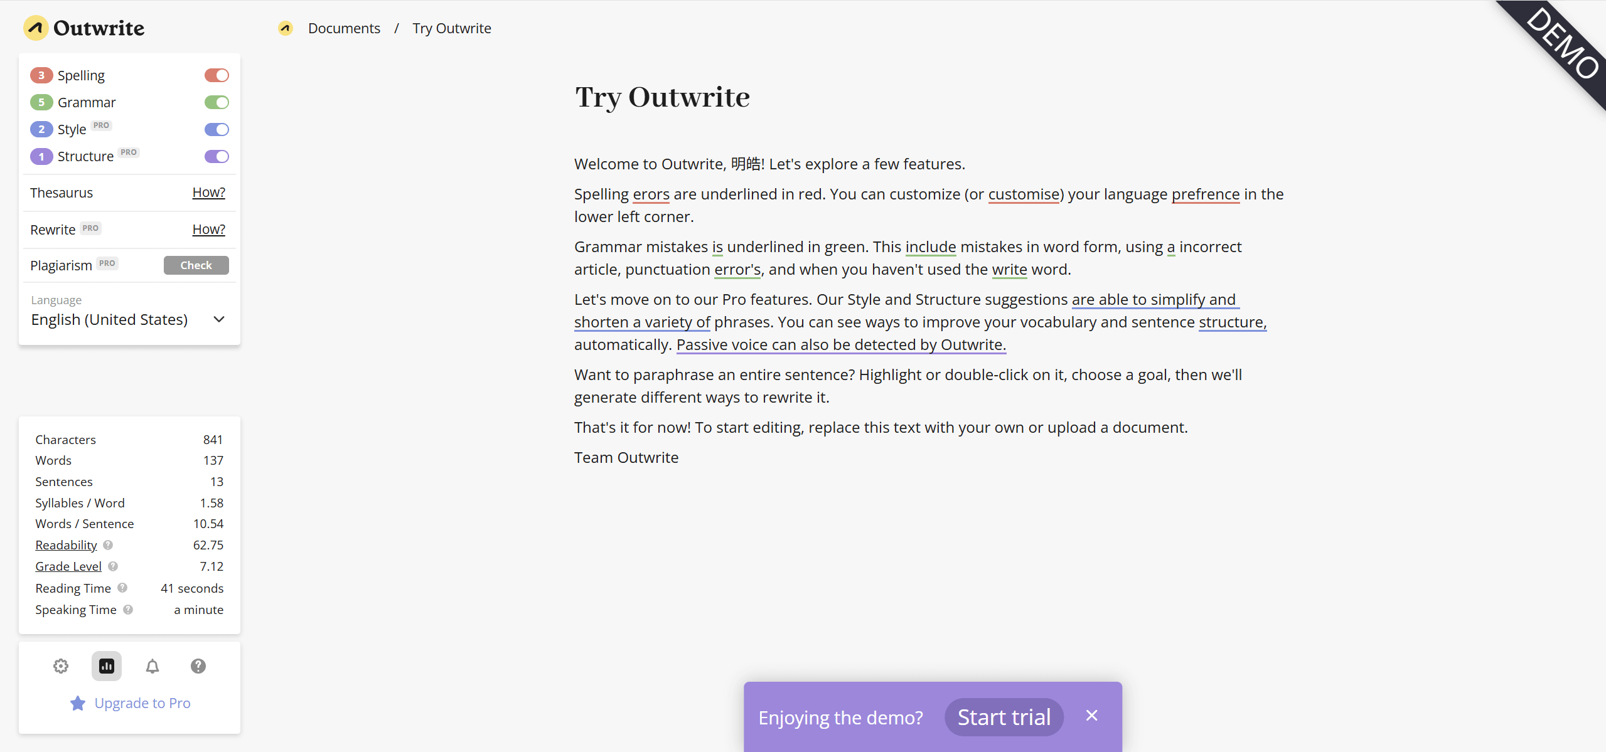The image size is (1606, 752).
Task: Turn off the Grammar toggle
Action: [217, 102]
